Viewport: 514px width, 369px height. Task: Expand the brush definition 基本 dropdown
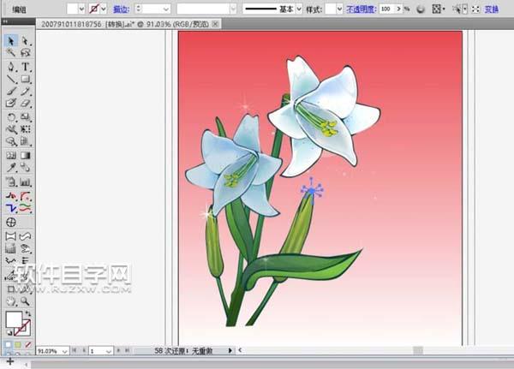tap(299, 8)
